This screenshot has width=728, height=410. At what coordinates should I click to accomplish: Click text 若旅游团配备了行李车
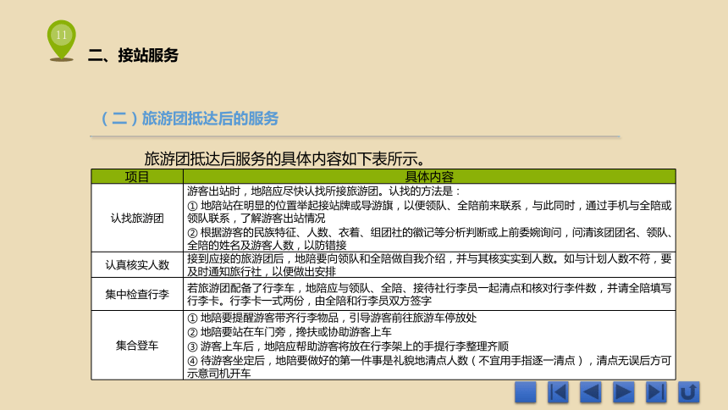(x=429, y=294)
